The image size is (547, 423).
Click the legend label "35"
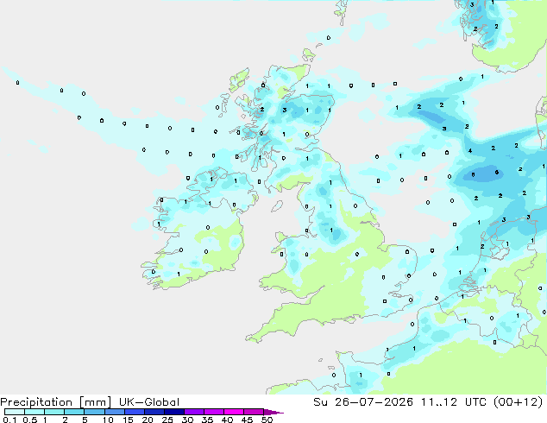click(207, 420)
